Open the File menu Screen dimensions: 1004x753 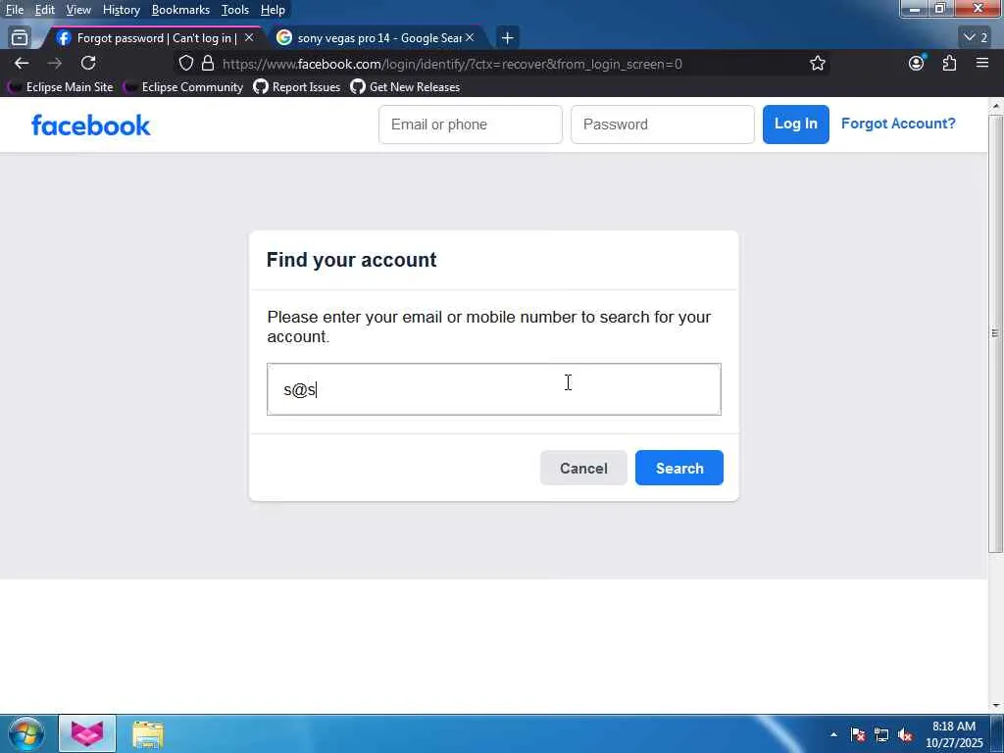(15, 10)
